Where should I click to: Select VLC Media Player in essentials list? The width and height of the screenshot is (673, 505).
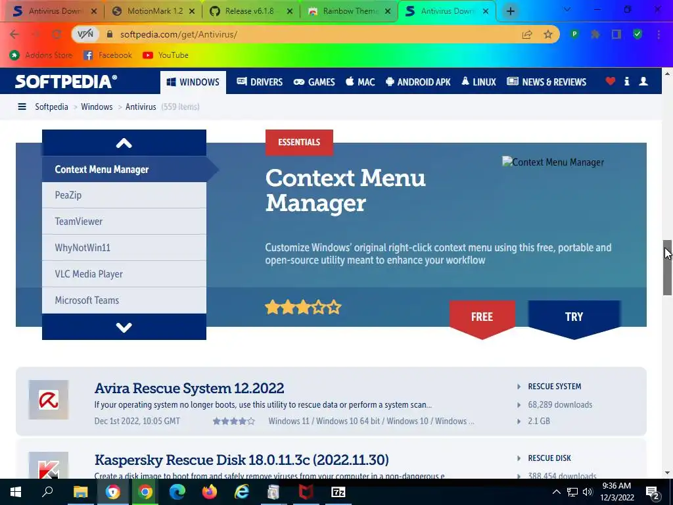click(124, 274)
